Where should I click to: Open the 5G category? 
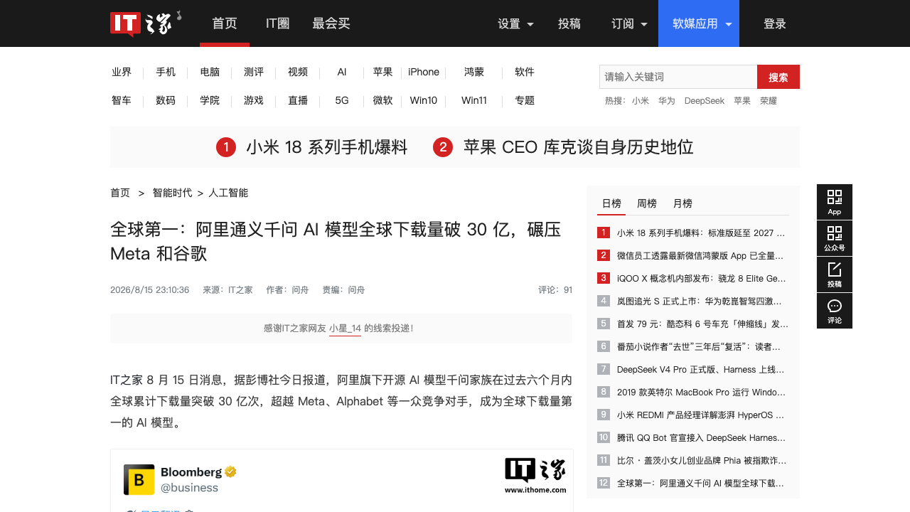tap(342, 100)
